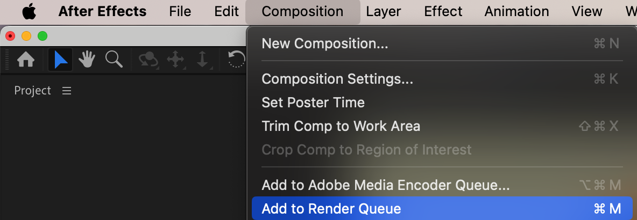The image size is (637, 220).
Task: Choose Trim Comp to Work Area
Action: (341, 126)
